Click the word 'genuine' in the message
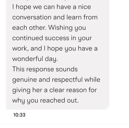129x128 pixels. (25, 80)
